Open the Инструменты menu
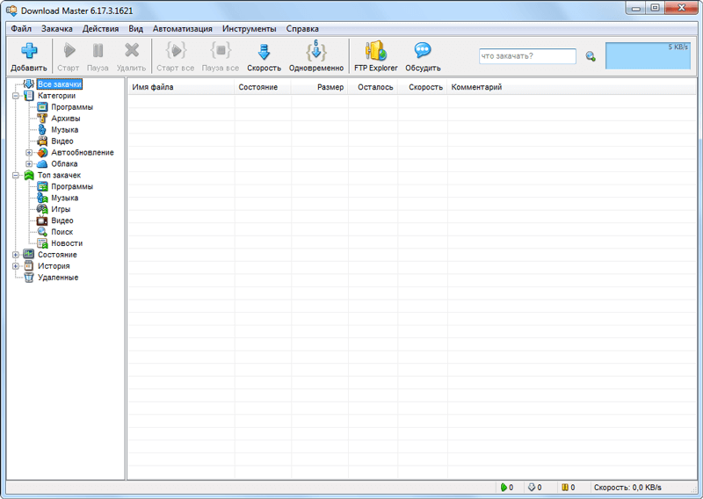Image resolution: width=703 pixels, height=499 pixels. click(x=250, y=29)
